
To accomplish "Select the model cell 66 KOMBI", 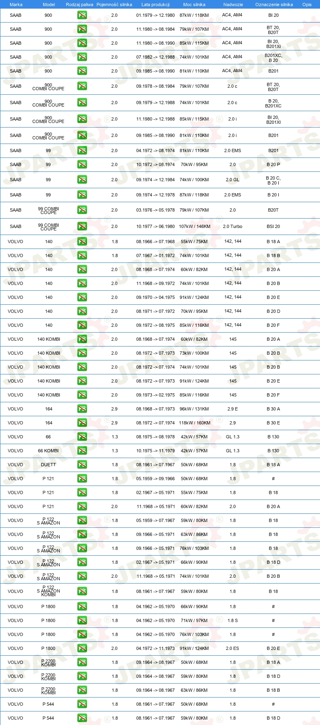I will 48,451.
